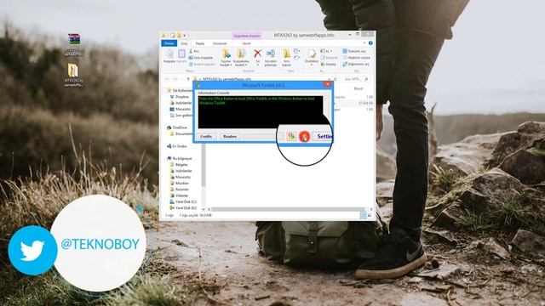Select OneDrive in navigation pane
Image resolution: width=545 pixels, height=306 pixels.
pyautogui.click(x=177, y=127)
